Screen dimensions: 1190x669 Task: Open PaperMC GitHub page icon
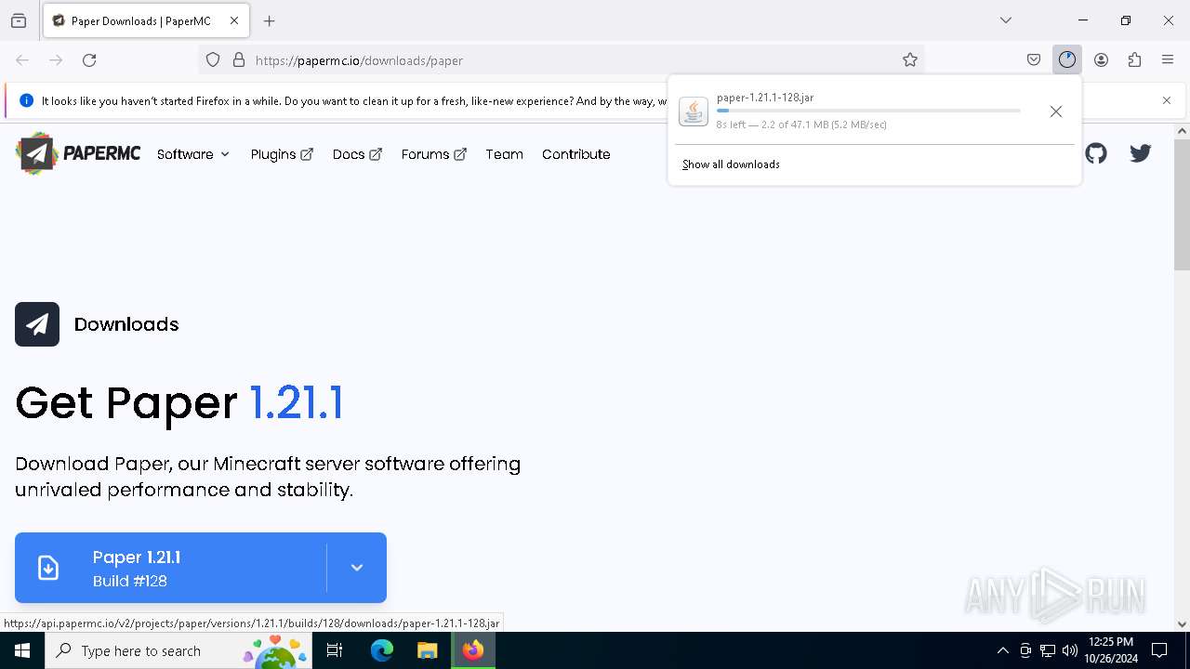(x=1096, y=153)
